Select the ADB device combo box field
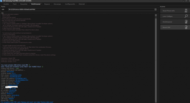Image resolution: width=190 pixels, height=103 pixels. coord(82,9)
